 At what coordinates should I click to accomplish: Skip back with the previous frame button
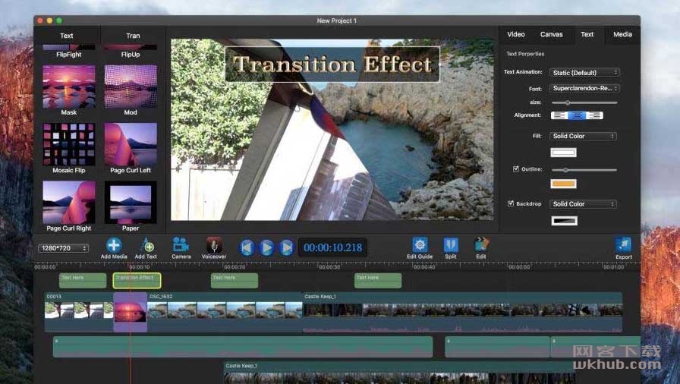[247, 247]
